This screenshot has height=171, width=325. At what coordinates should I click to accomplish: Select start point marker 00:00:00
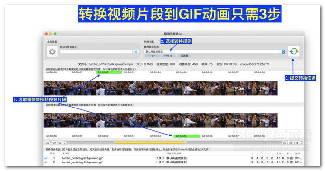point(51,72)
